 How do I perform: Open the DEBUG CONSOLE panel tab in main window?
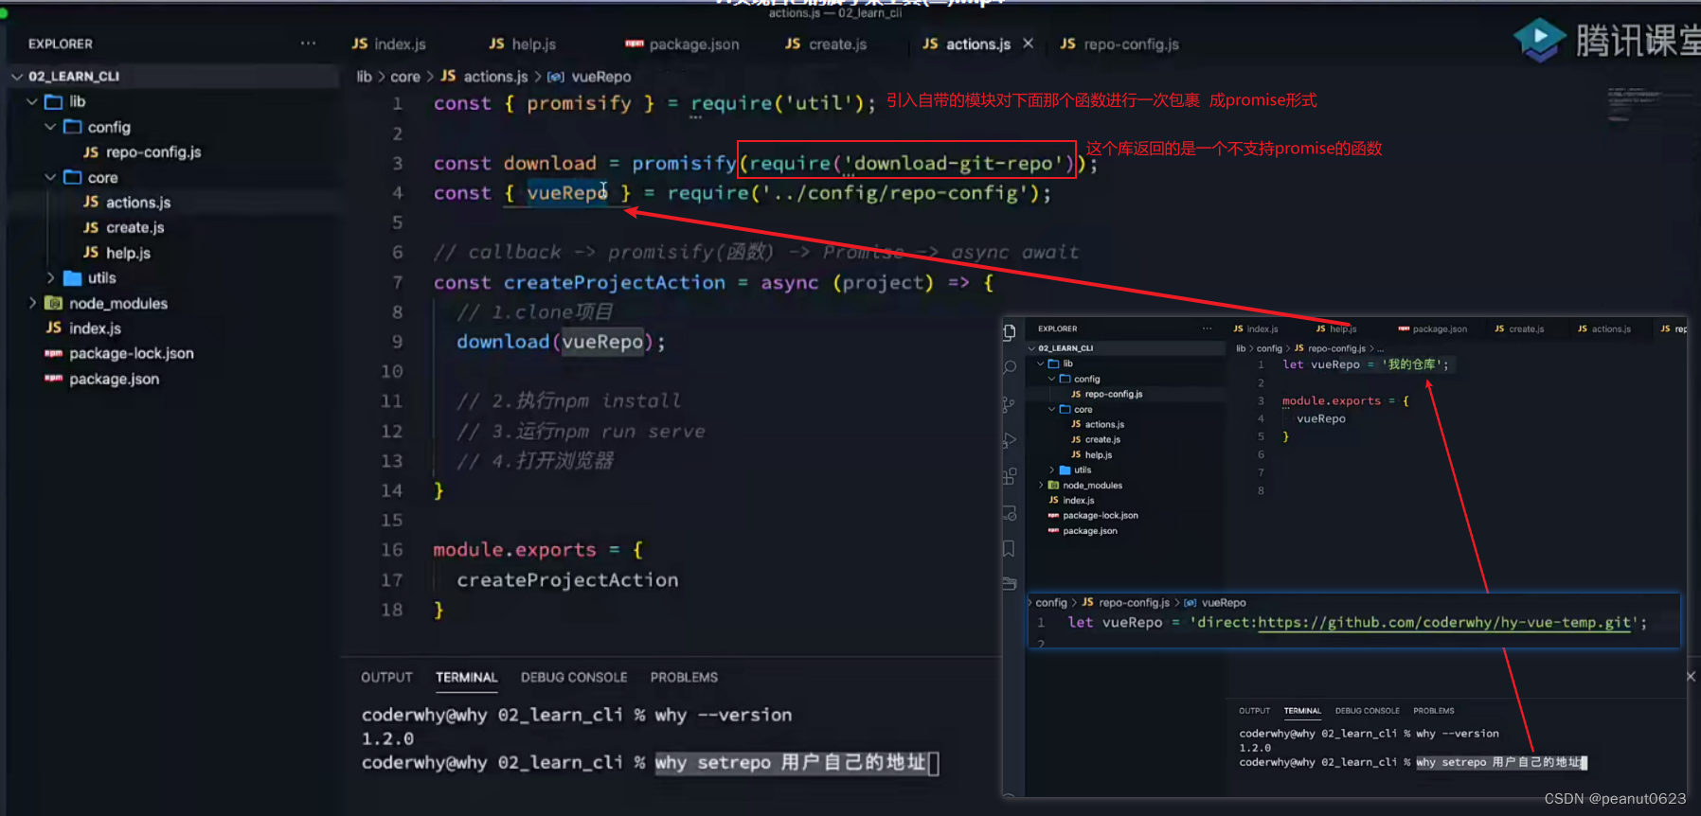tap(574, 677)
